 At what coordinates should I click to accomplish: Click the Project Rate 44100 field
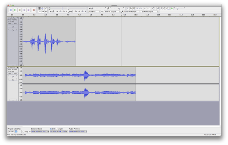(x=11, y=131)
